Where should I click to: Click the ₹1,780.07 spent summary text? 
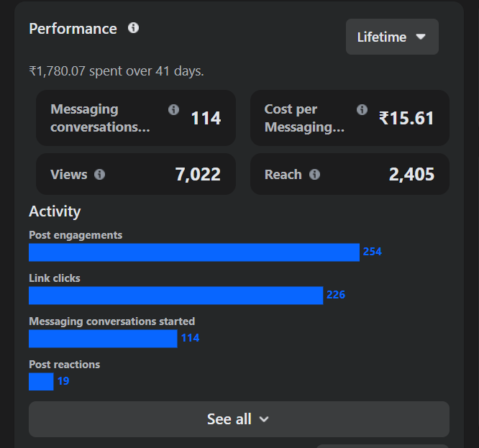tap(117, 71)
